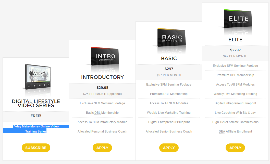Screen dimensions: 270x164
Task: Click the rewind icon on video thumbnail
Action: click(29, 86)
